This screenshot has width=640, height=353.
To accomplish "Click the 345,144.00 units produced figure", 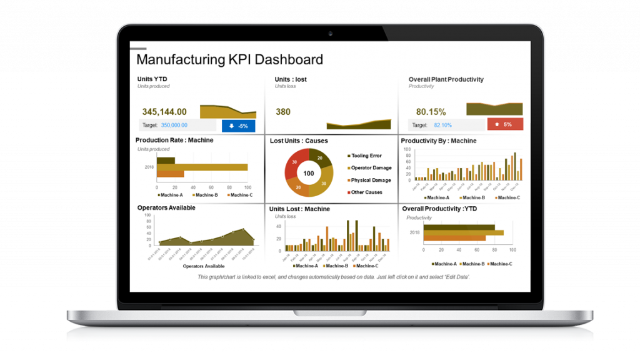I will pyautogui.click(x=164, y=112).
